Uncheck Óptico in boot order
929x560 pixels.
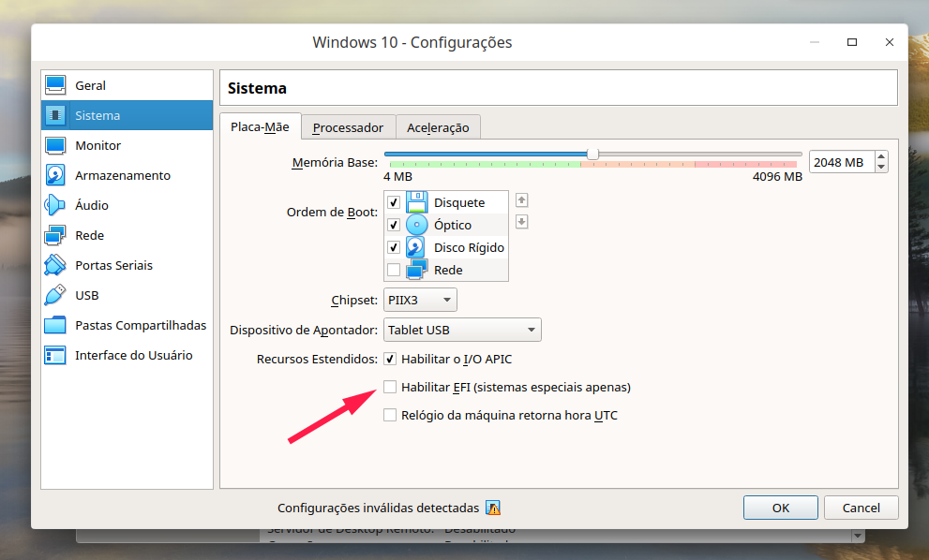[394, 225]
